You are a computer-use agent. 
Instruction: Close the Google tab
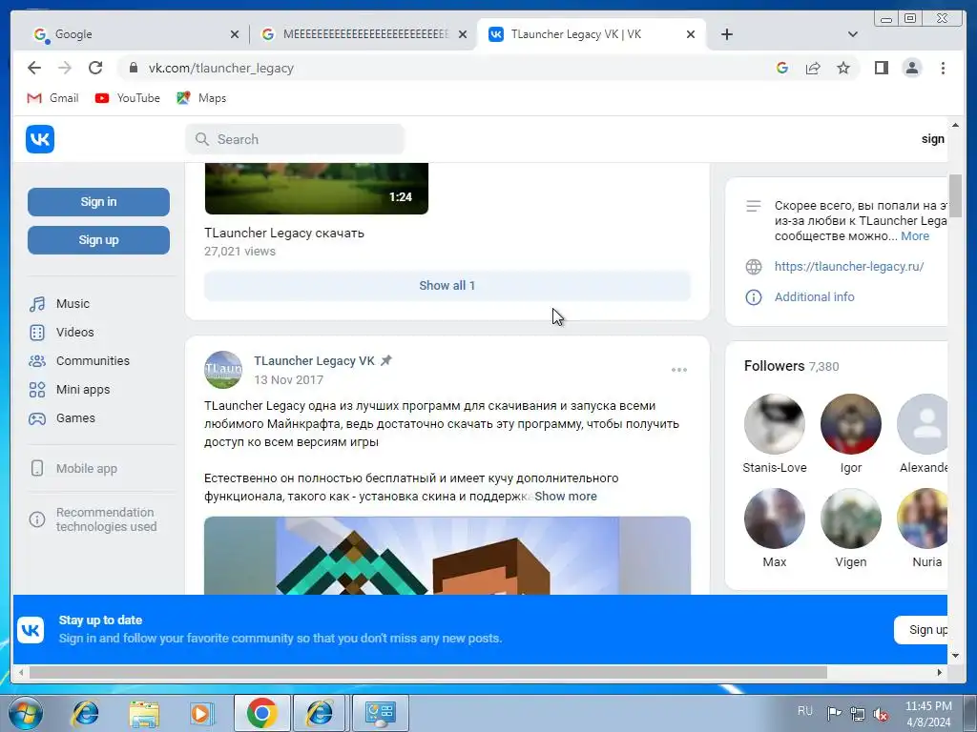pyautogui.click(x=235, y=34)
